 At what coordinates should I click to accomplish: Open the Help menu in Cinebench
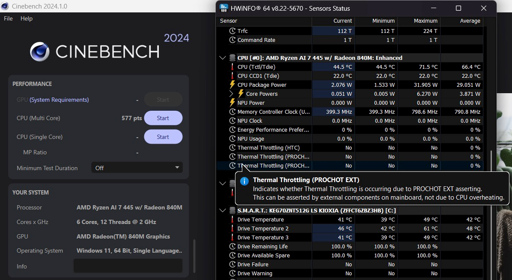(x=27, y=18)
